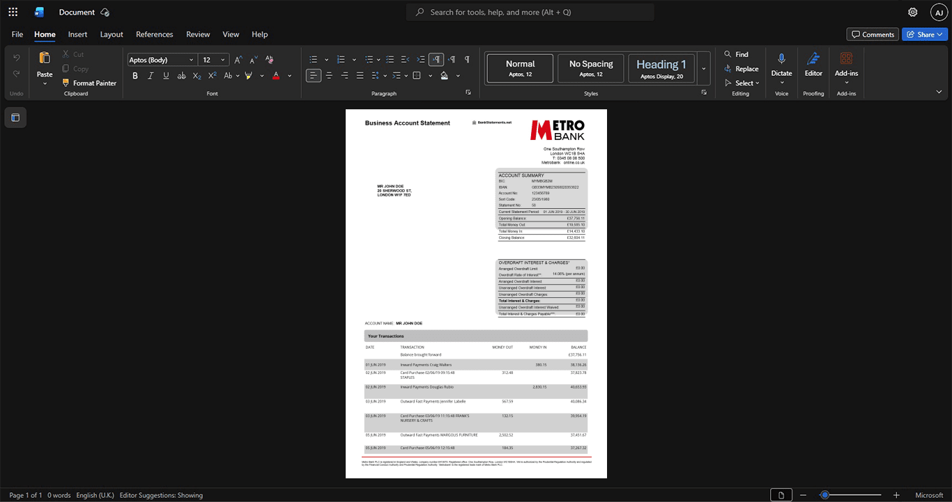The image size is (952, 502).
Task: Align text left
Action: pyautogui.click(x=314, y=75)
